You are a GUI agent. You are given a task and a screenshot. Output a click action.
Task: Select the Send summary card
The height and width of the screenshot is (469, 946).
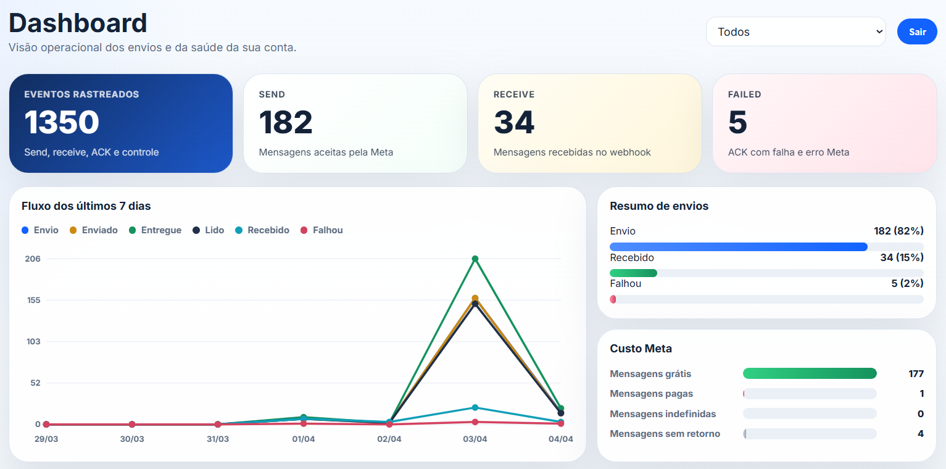tap(355, 123)
